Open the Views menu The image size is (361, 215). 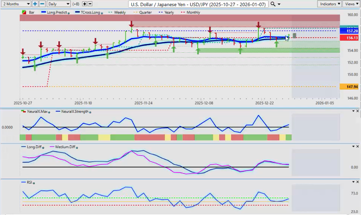point(351,4)
